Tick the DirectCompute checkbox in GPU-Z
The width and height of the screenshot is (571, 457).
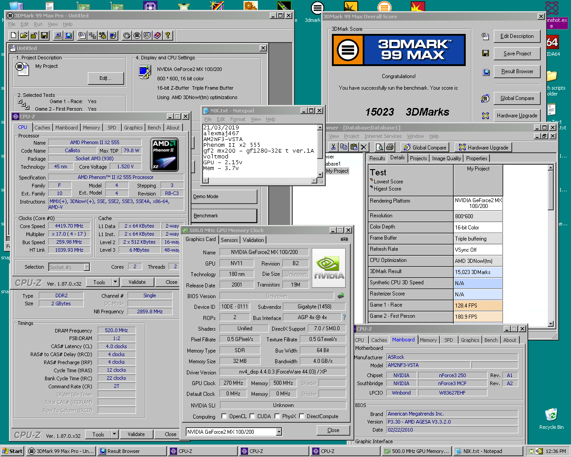(x=302, y=416)
